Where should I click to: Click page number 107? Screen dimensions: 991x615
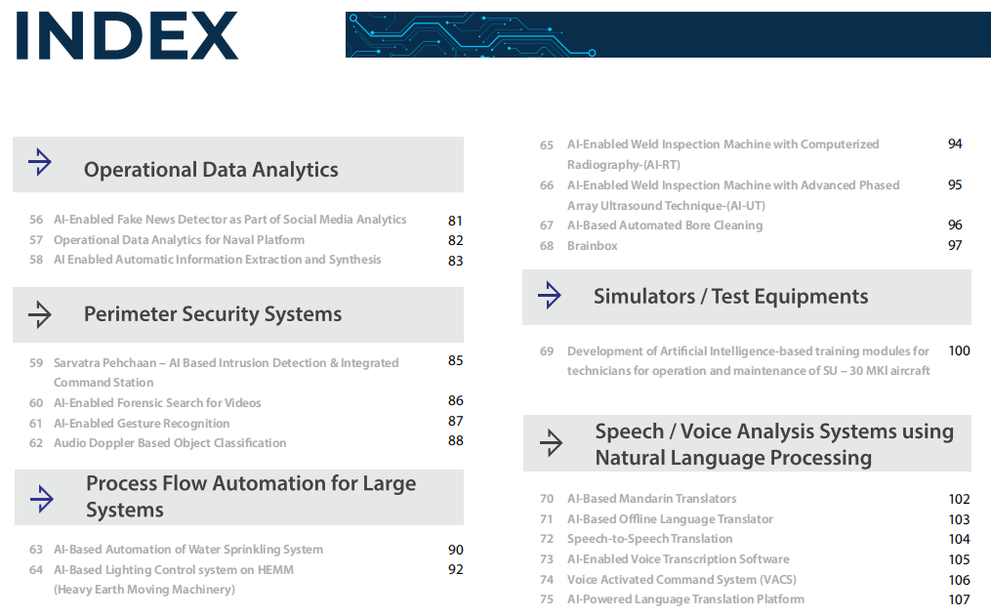tap(960, 599)
